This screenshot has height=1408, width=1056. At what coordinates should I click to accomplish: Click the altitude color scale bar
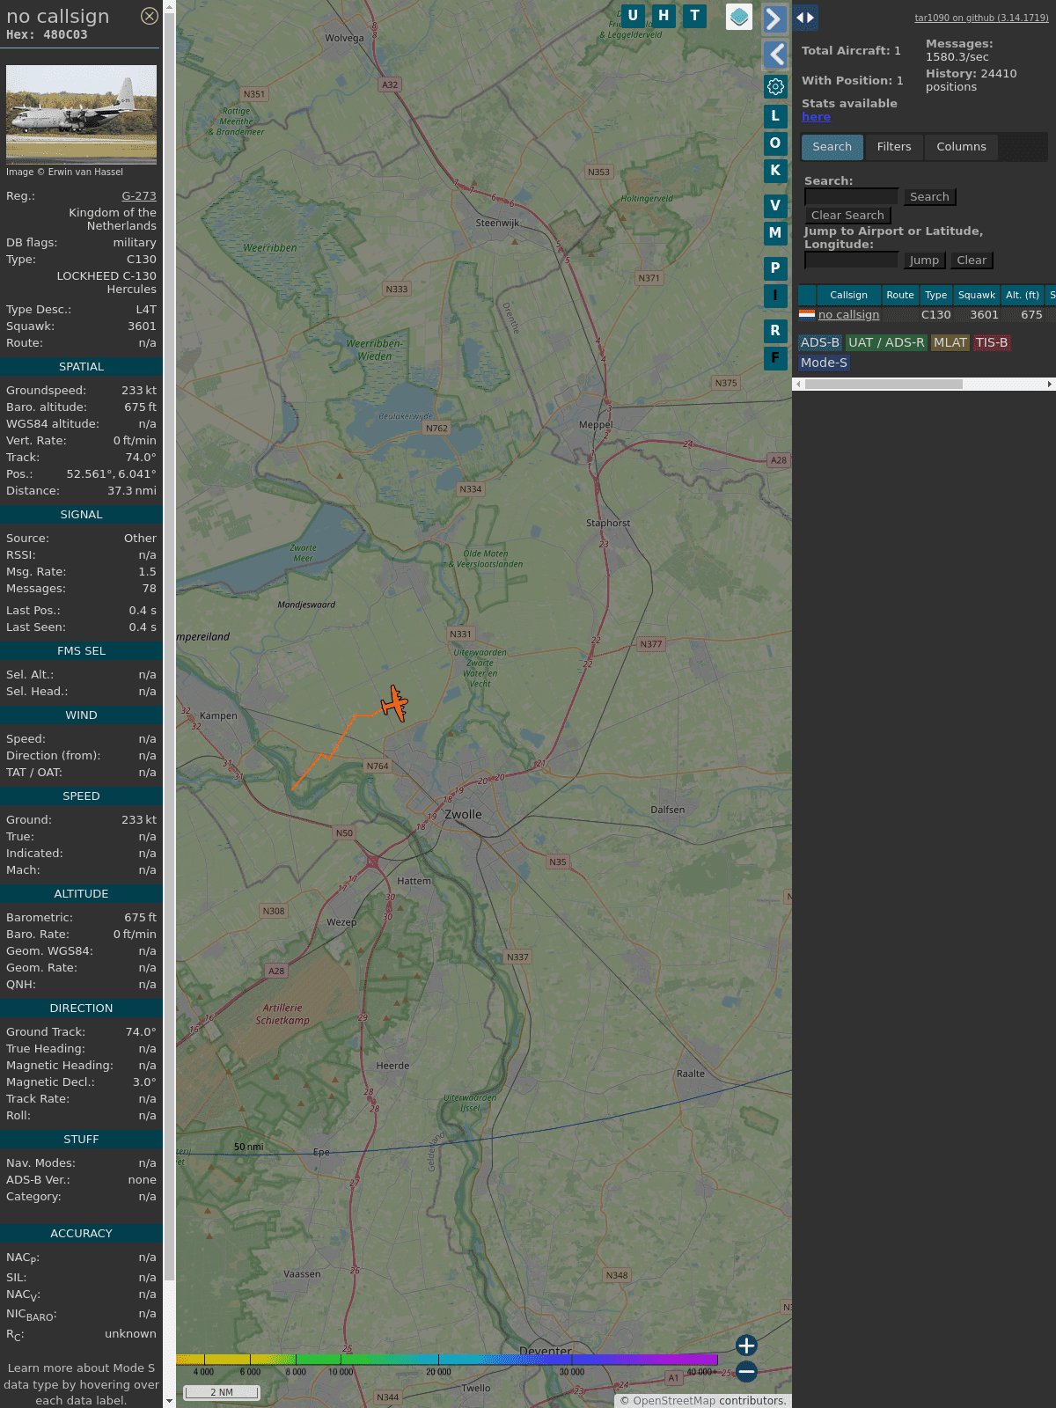(x=447, y=1360)
